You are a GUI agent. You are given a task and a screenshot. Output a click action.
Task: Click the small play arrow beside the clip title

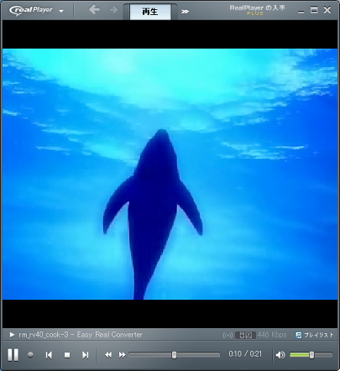[12, 335]
